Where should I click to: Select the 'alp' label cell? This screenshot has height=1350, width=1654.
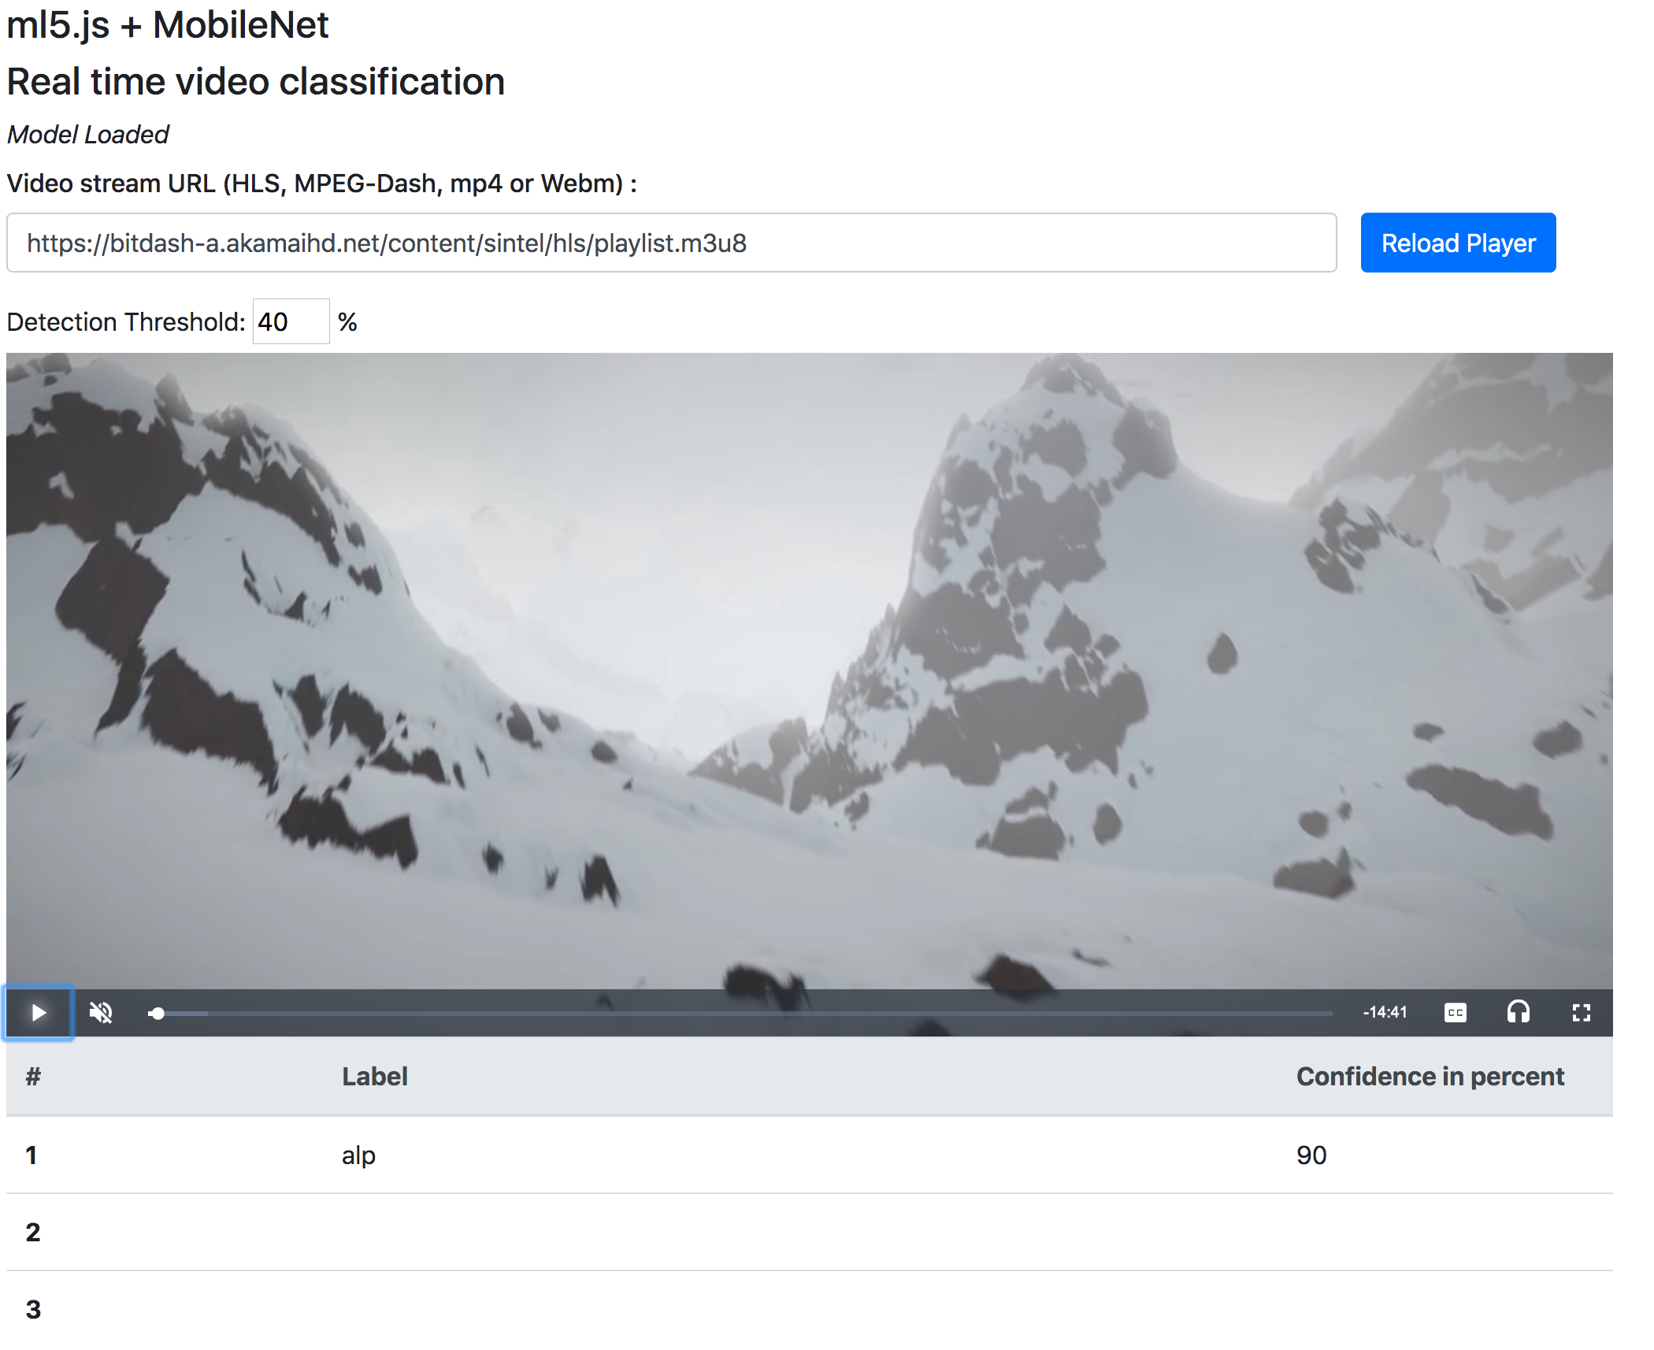359,1155
